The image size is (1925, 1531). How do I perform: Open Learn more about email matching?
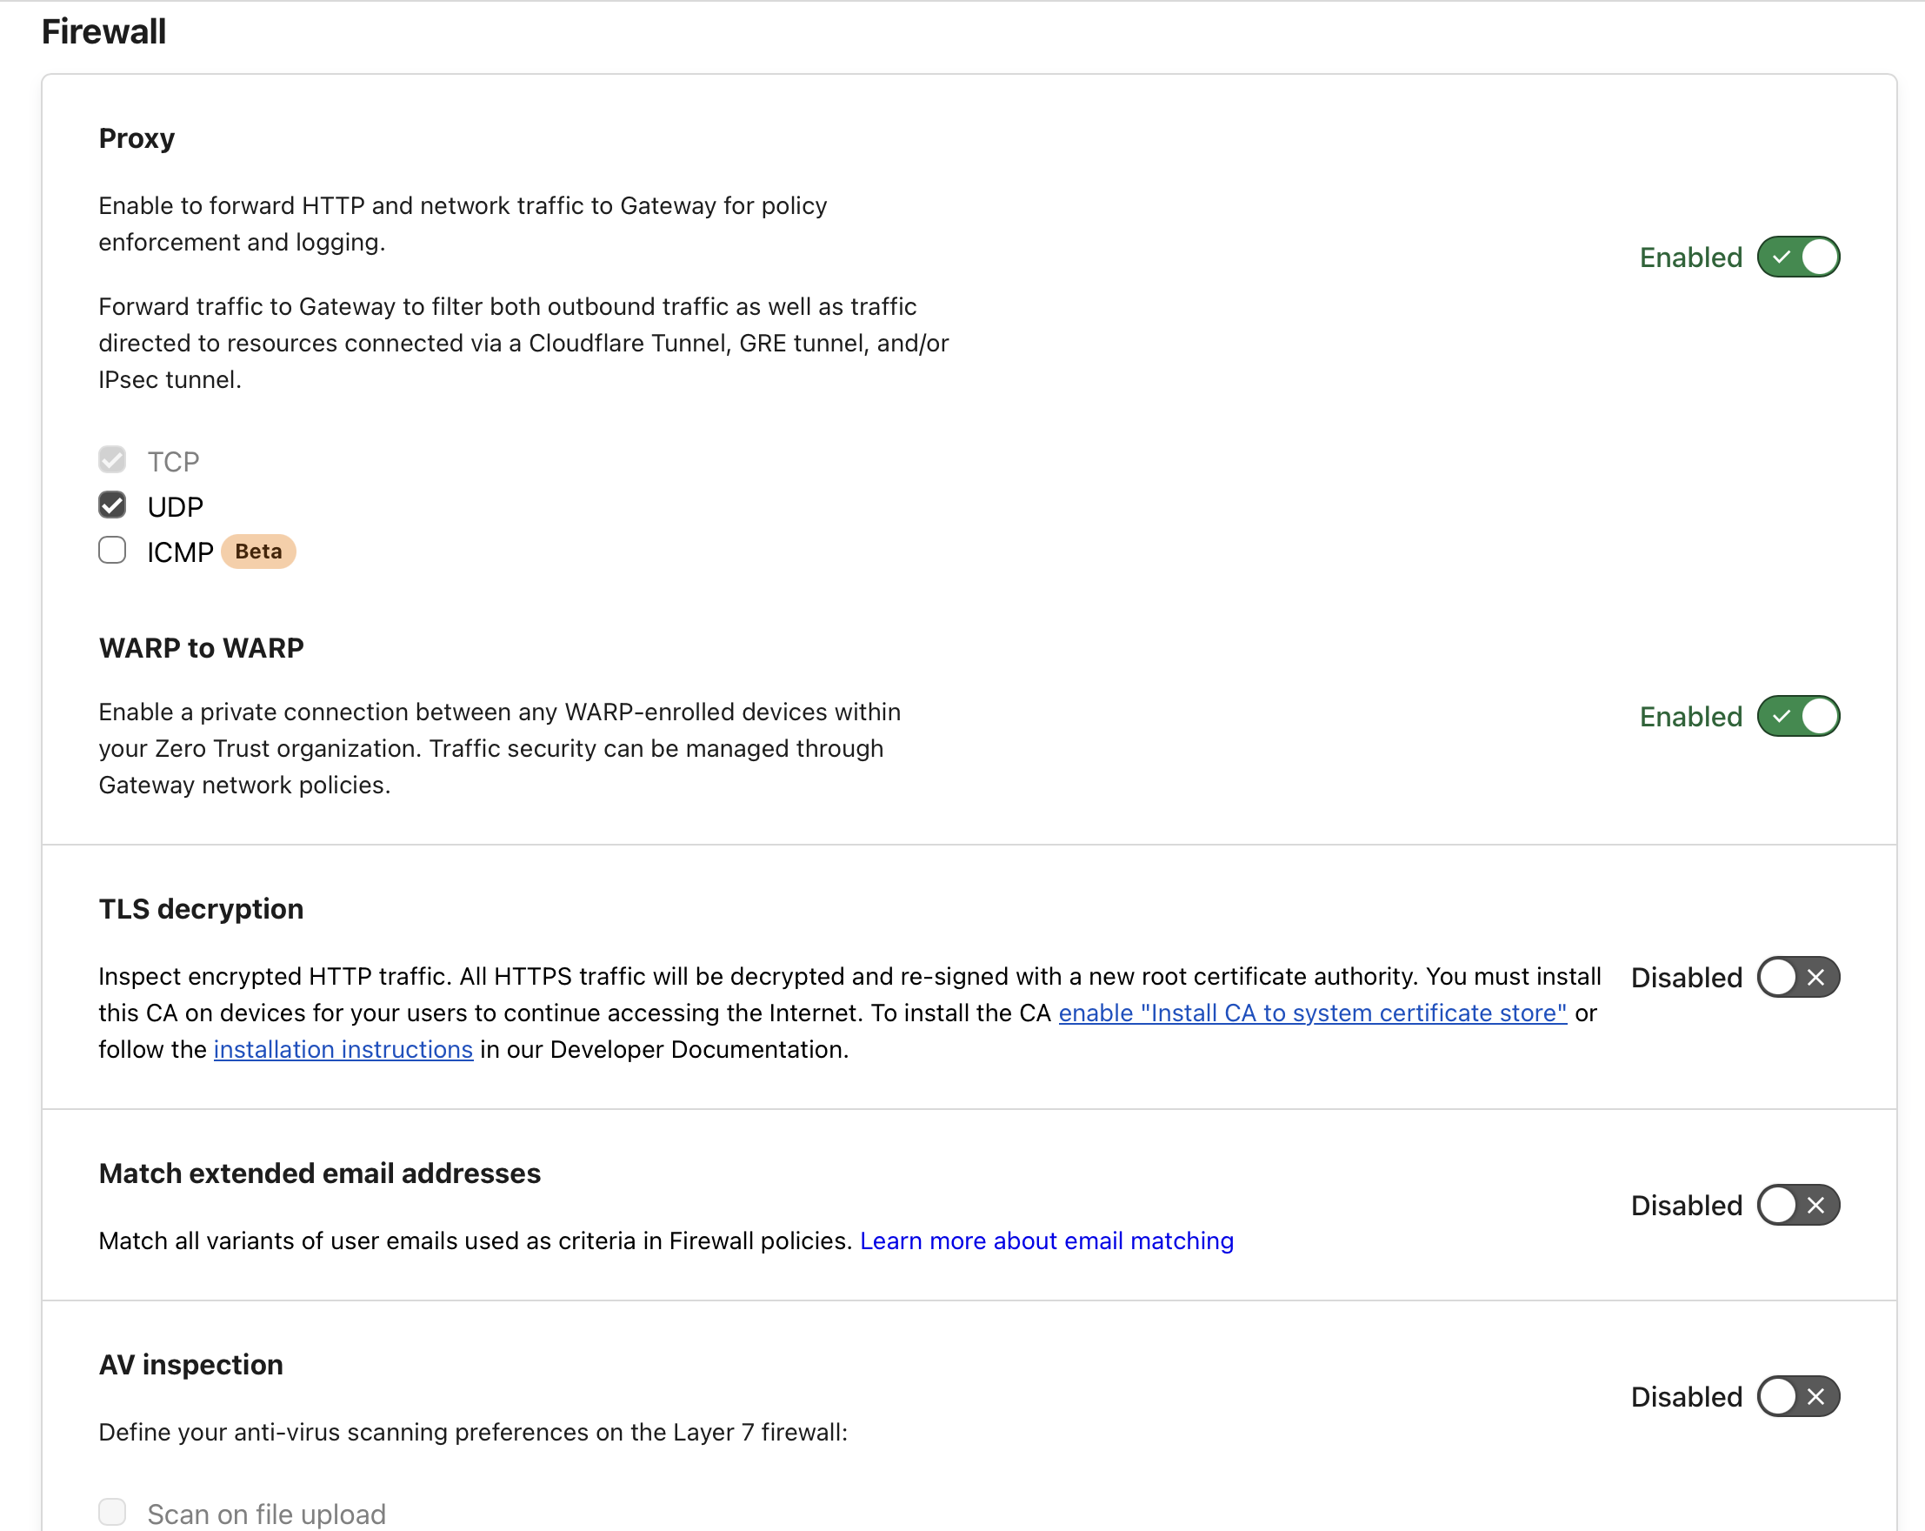[1047, 1240]
